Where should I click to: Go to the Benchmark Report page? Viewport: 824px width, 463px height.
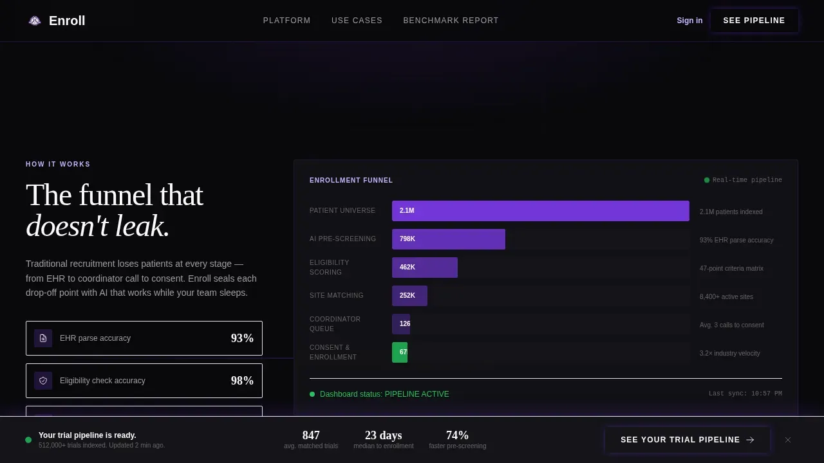click(451, 21)
